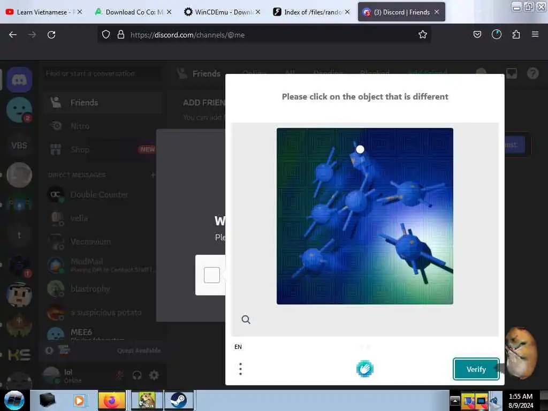Click Find or start a conversation field
The image size is (548, 411).
pos(102,74)
